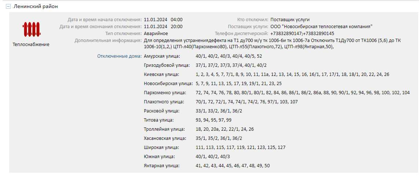Click the Теплоснабжение label under icon

pos(31,45)
